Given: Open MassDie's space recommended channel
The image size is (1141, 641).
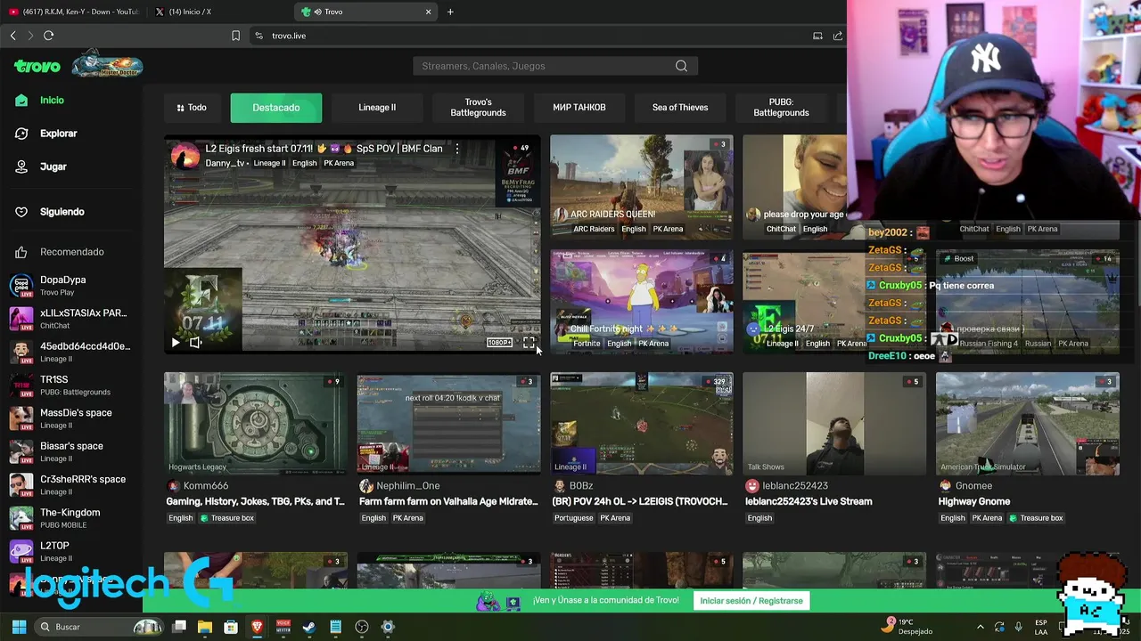Looking at the screenshot, I should [71, 418].
